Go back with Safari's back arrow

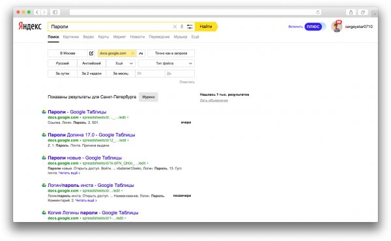click(37, 12)
